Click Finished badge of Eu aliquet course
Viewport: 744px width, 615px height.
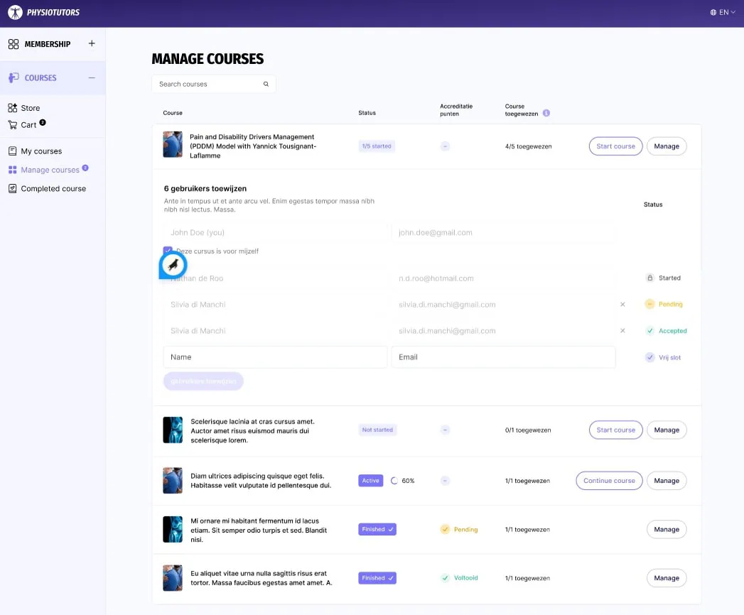click(x=377, y=578)
